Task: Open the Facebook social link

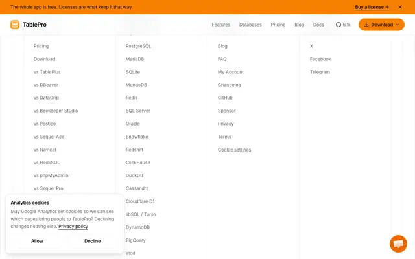Action: pyautogui.click(x=320, y=59)
